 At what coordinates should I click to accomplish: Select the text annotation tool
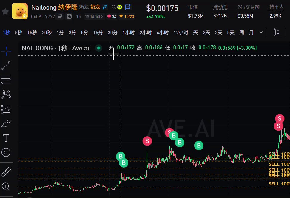pyautogui.click(x=6, y=138)
